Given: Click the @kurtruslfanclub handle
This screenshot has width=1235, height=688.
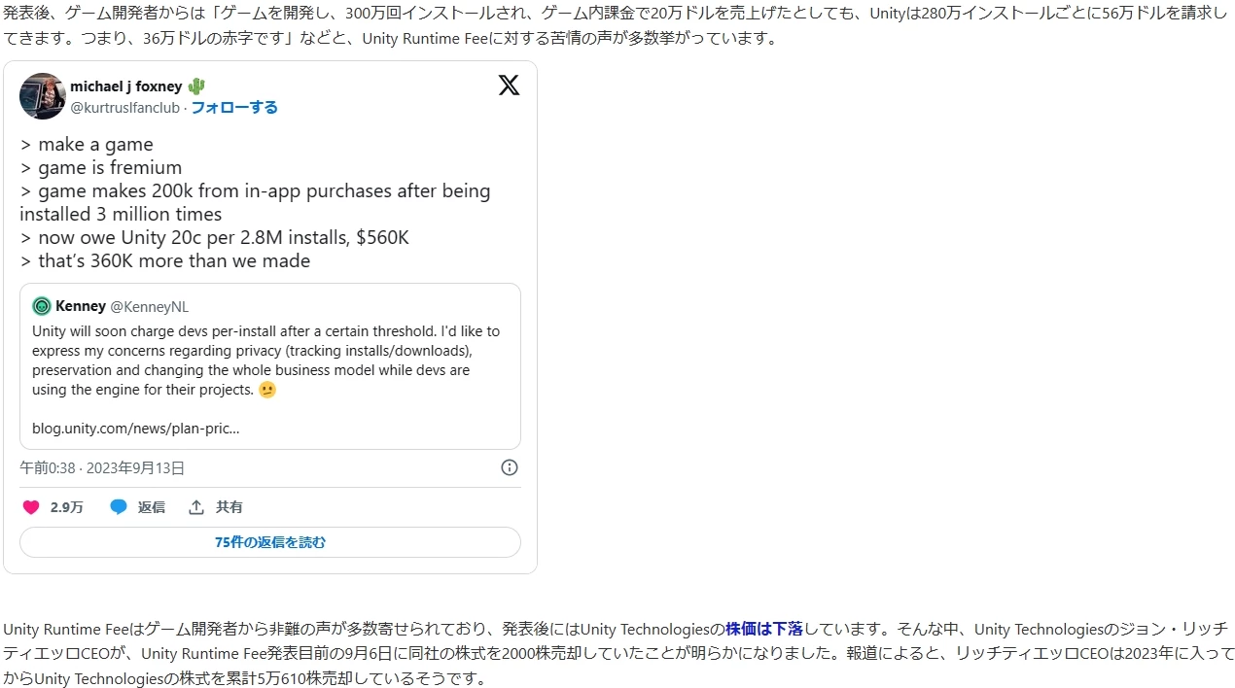Looking at the screenshot, I should tap(124, 108).
